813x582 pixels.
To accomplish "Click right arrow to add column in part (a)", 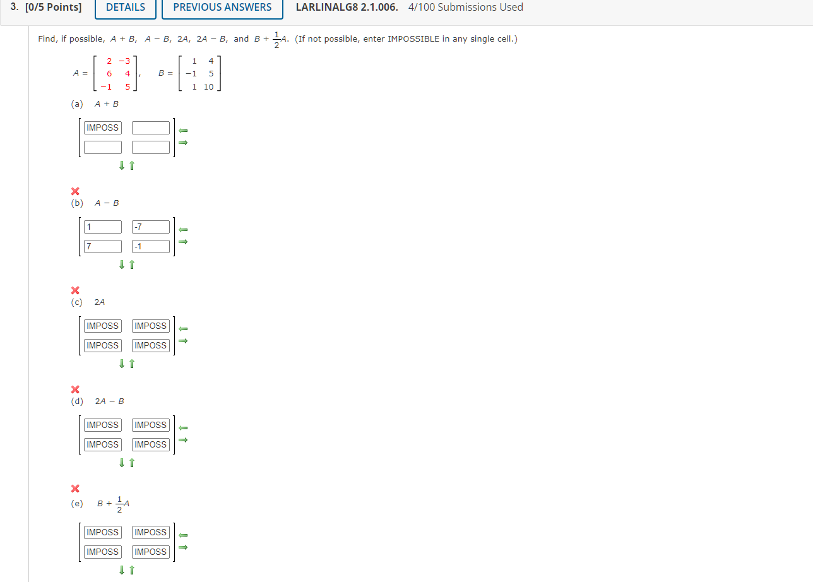I will [182, 143].
